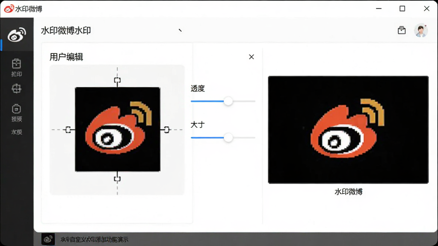Adjust the 大寸 size slider handle
The image size is (438, 246).
coord(228,138)
